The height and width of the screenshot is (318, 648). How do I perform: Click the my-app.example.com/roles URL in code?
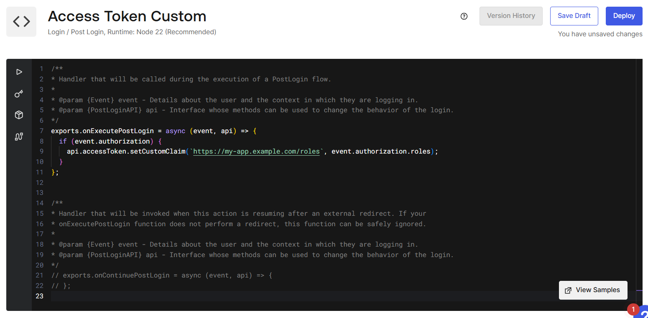point(257,151)
